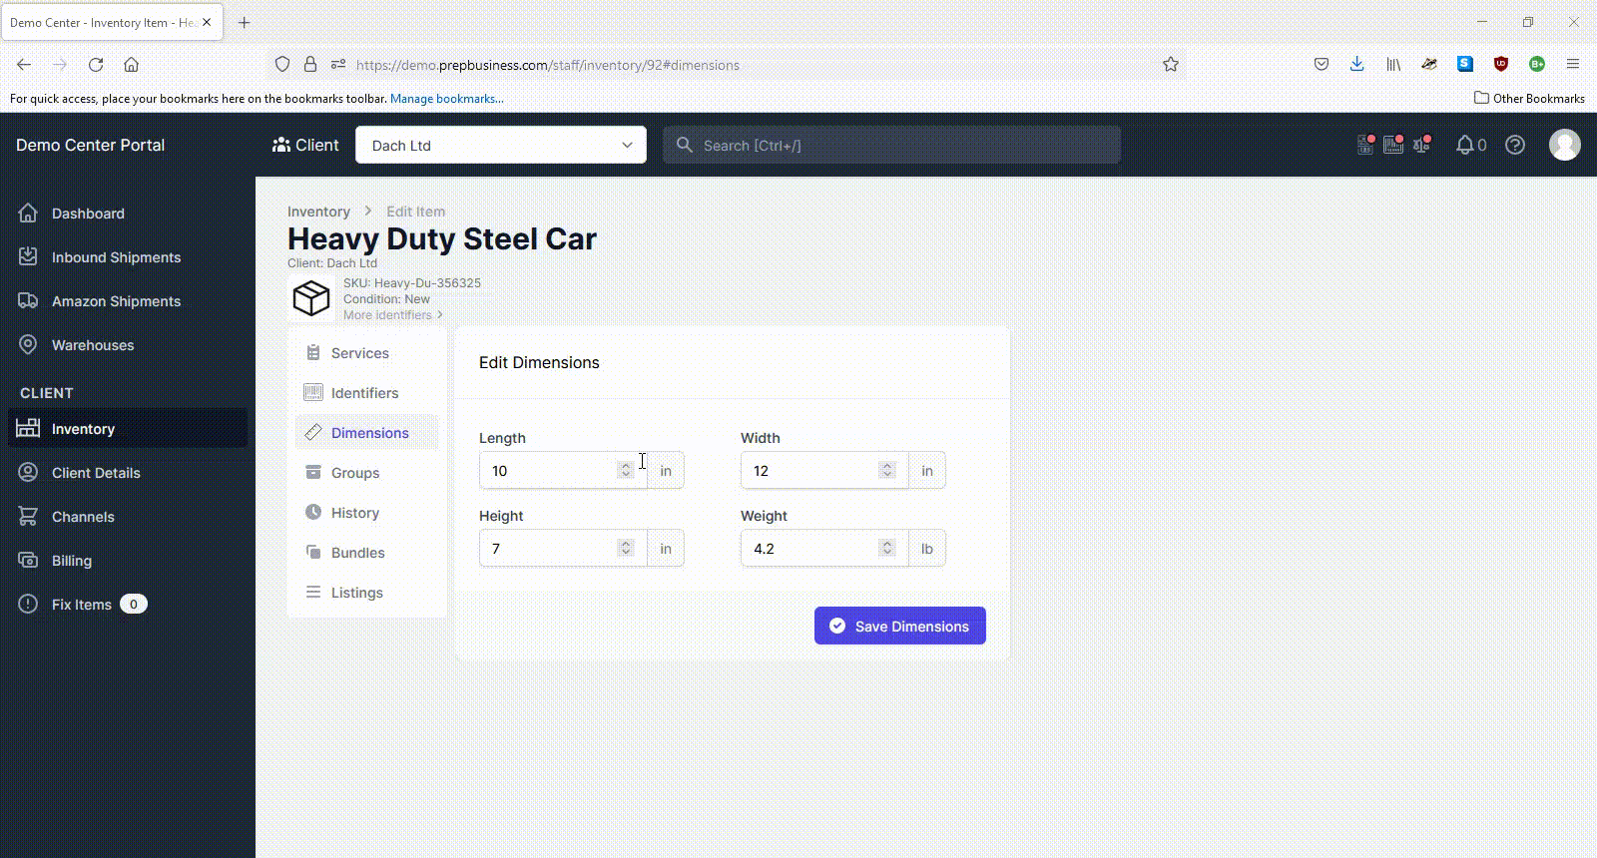Close the Demo Center browser tab
The width and height of the screenshot is (1597, 858).
point(207,22)
